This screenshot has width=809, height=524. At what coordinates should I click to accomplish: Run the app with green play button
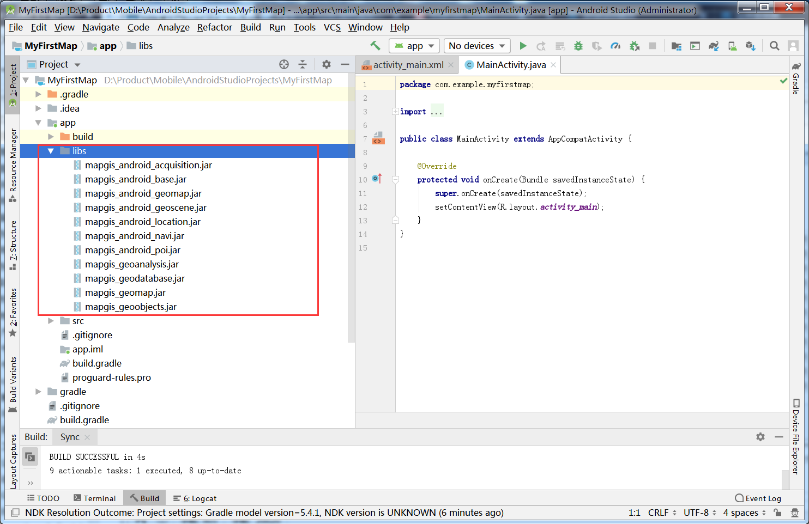pyautogui.click(x=523, y=46)
